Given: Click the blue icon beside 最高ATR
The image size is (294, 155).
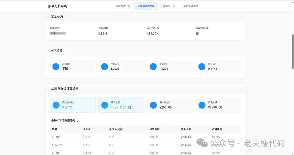Looking at the screenshot, I should pyautogui.click(x=153, y=67).
